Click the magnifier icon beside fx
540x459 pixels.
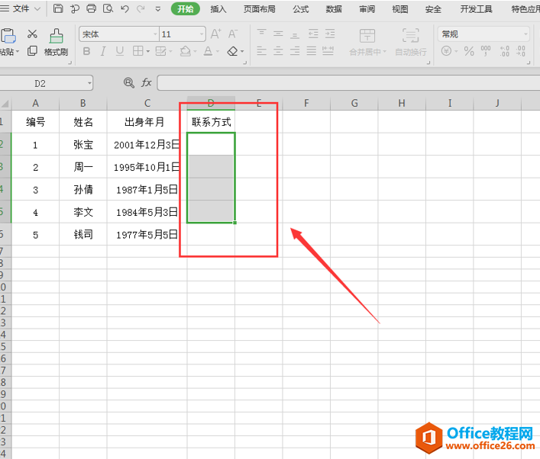point(129,82)
